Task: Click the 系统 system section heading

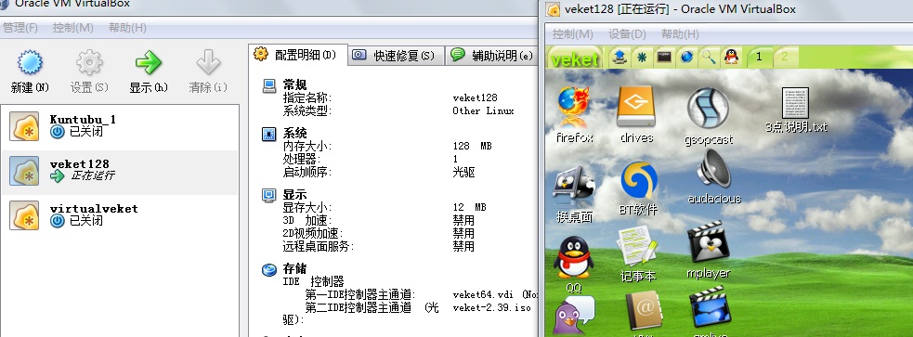Action: (294, 134)
